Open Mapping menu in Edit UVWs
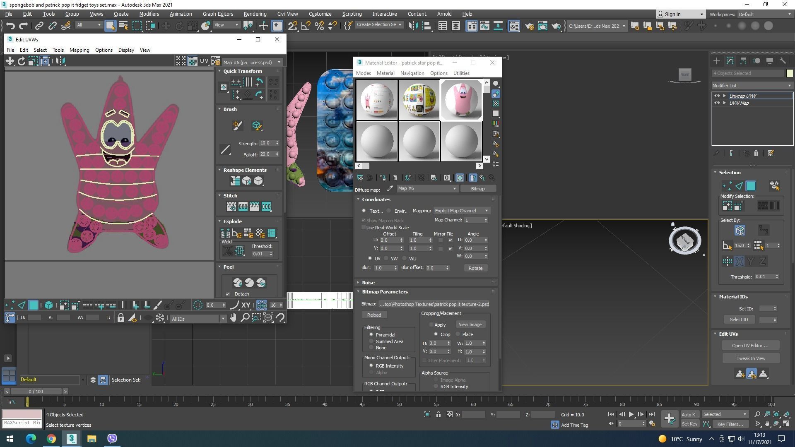The width and height of the screenshot is (795, 447). [x=79, y=50]
